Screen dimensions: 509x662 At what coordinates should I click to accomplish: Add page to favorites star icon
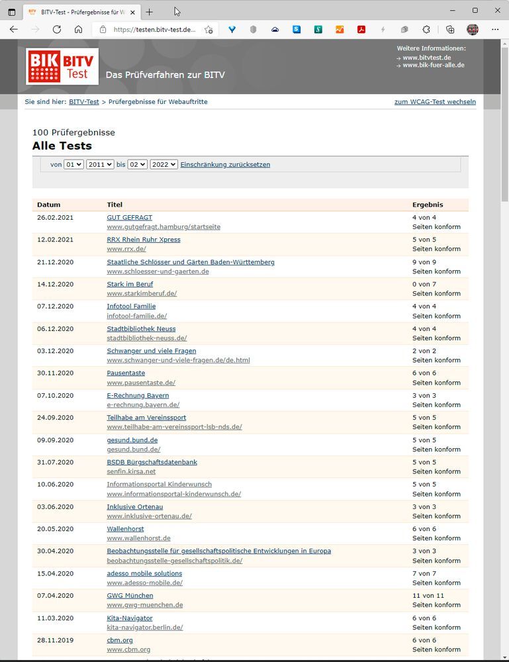[x=208, y=30]
